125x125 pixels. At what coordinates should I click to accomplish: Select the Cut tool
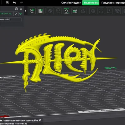[117, 11]
